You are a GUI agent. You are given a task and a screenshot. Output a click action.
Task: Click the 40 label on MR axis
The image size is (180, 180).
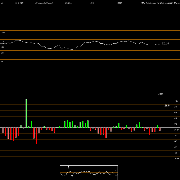point(175,118)
